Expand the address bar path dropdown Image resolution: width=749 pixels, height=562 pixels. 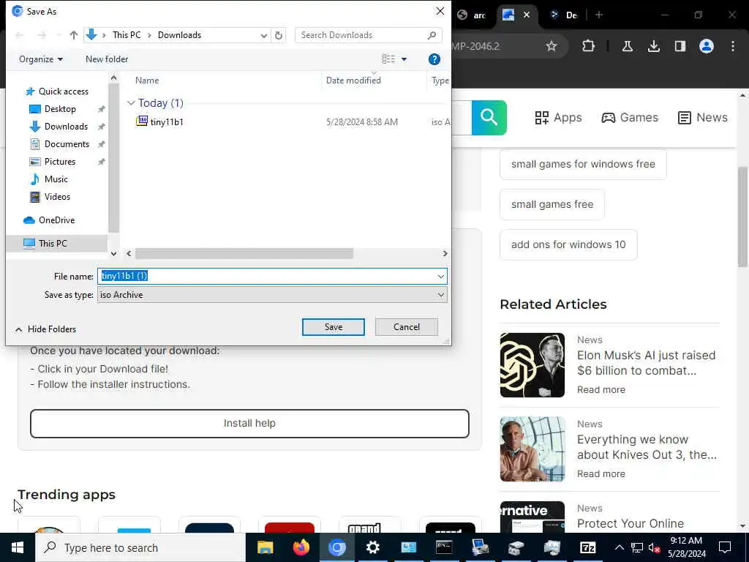pos(263,35)
